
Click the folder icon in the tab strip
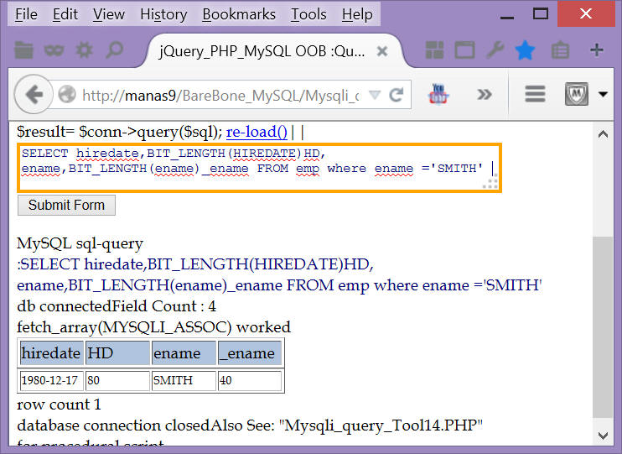point(23,50)
